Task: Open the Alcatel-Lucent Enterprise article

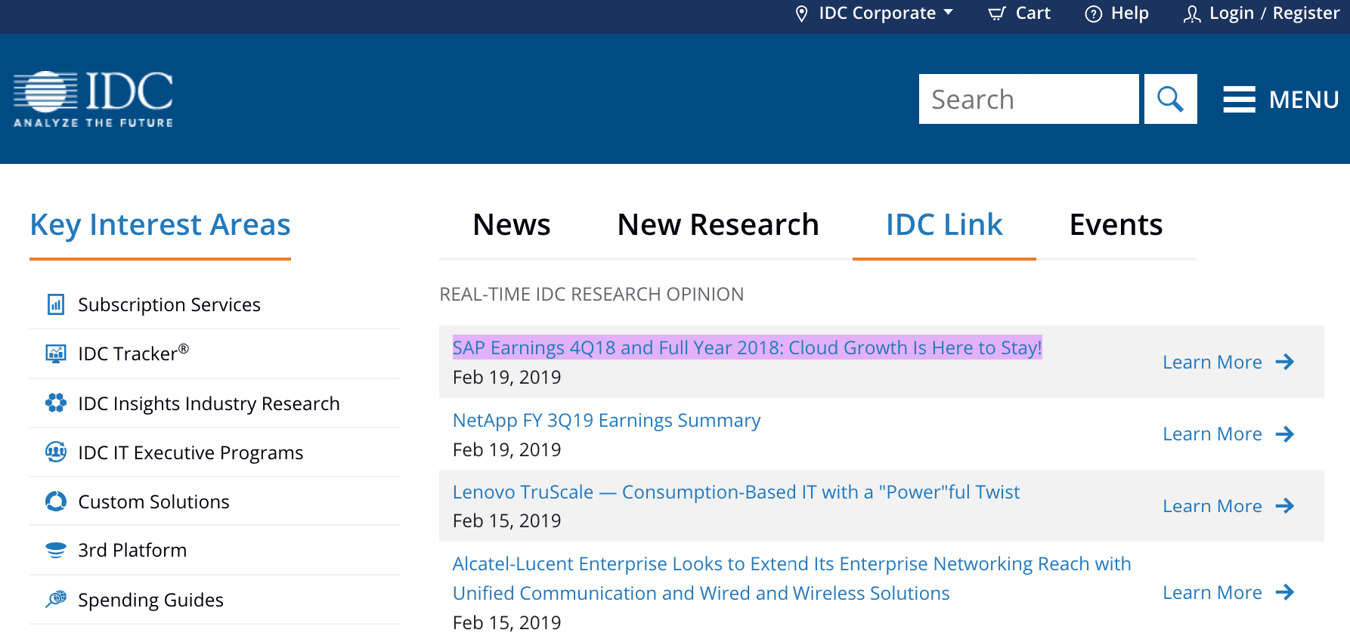Action: click(791, 579)
